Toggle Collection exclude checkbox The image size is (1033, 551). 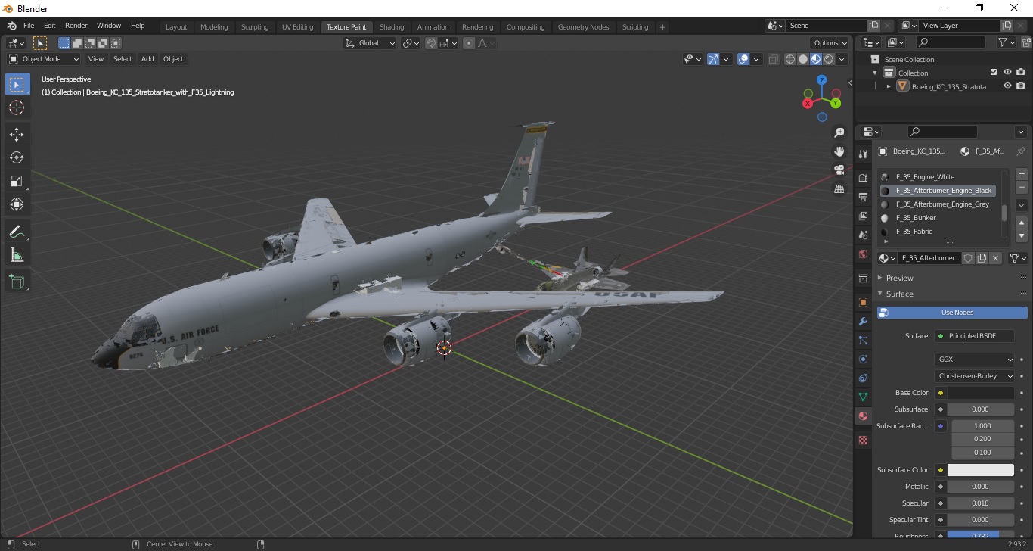pyautogui.click(x=994, y=73)
